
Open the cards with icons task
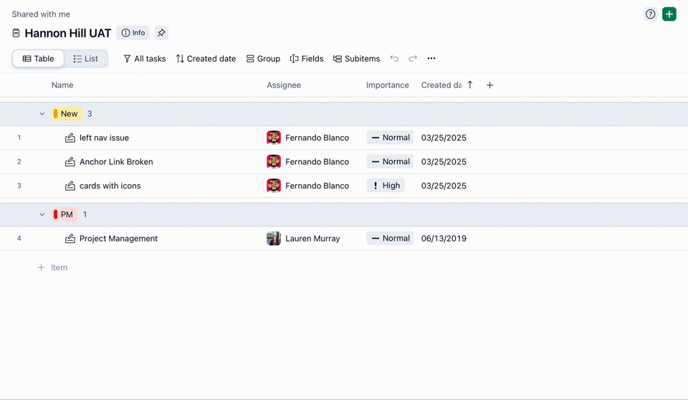pyautogui.click(x=110, y=186)
